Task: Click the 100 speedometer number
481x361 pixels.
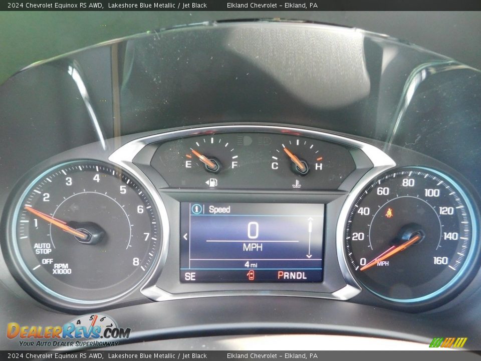Action: point(432,193)
